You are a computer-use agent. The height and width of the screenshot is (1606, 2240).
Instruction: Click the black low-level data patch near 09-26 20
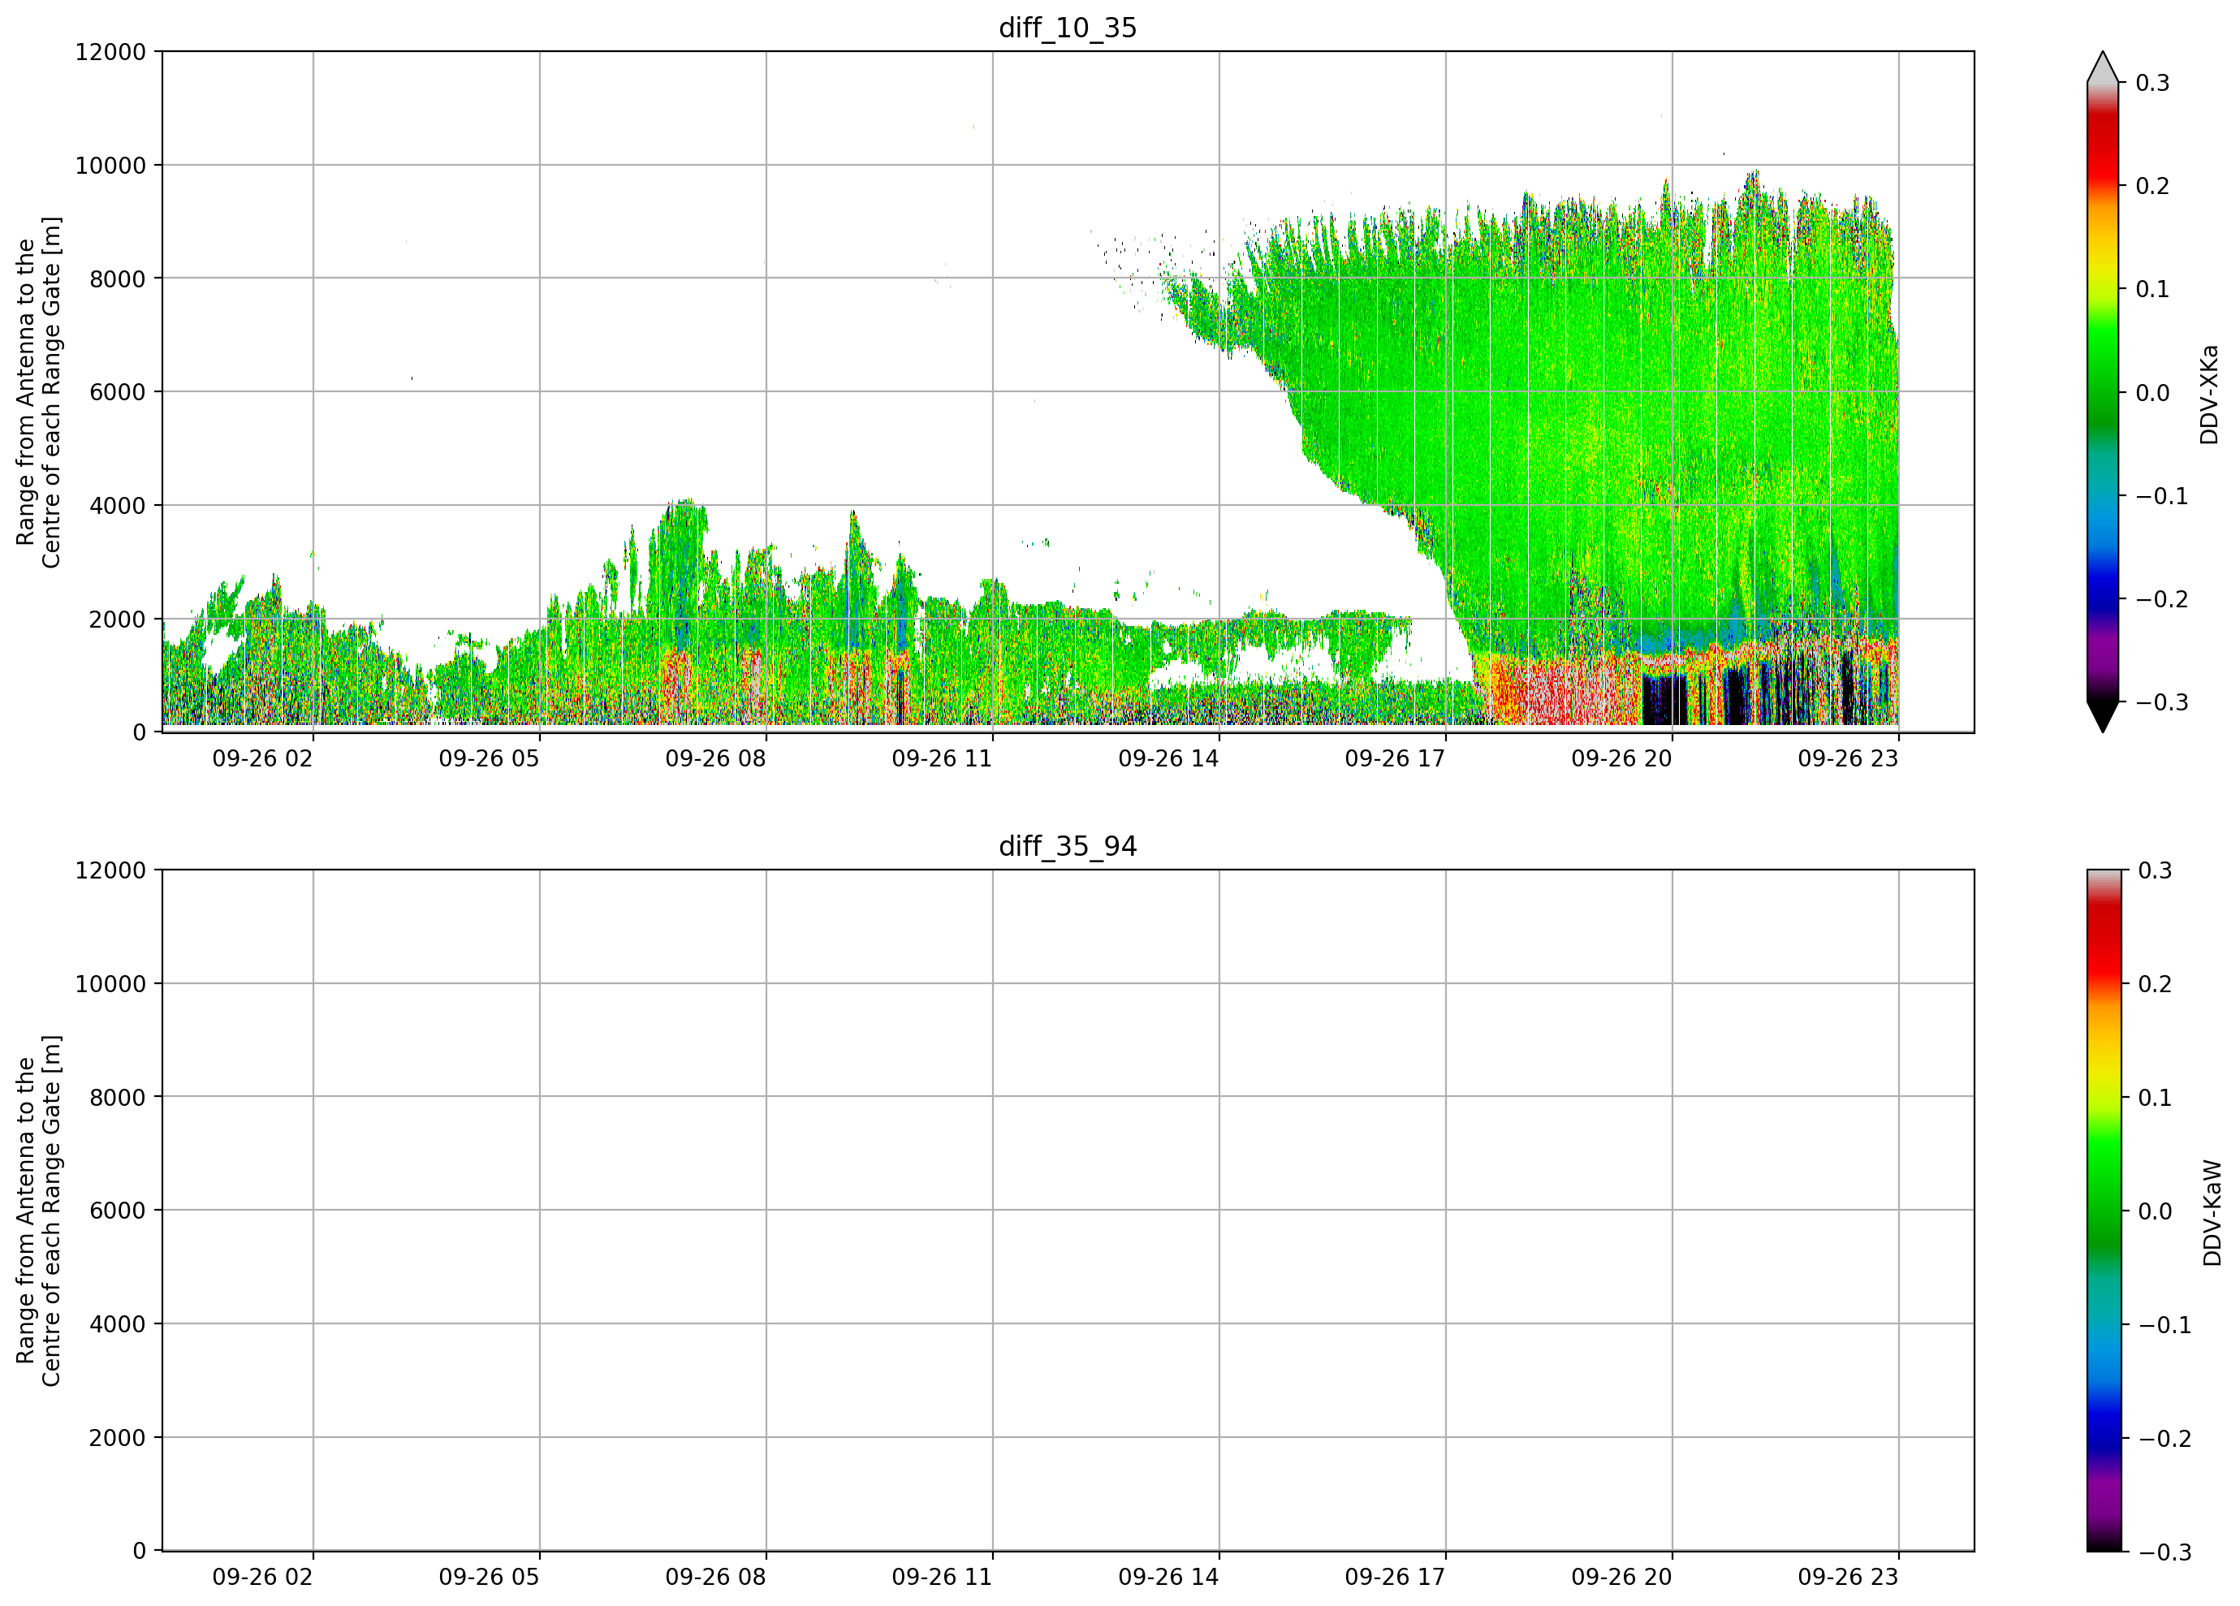[1664, 699]
